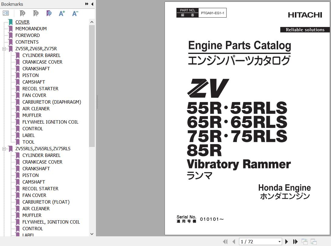
Task: Open the CONTENTS bookmark
Action: tap(27, 42)
